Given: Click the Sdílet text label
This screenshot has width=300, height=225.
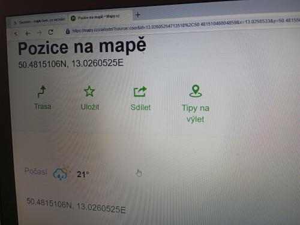Looking at the screenshot, I should pos(140,107).
